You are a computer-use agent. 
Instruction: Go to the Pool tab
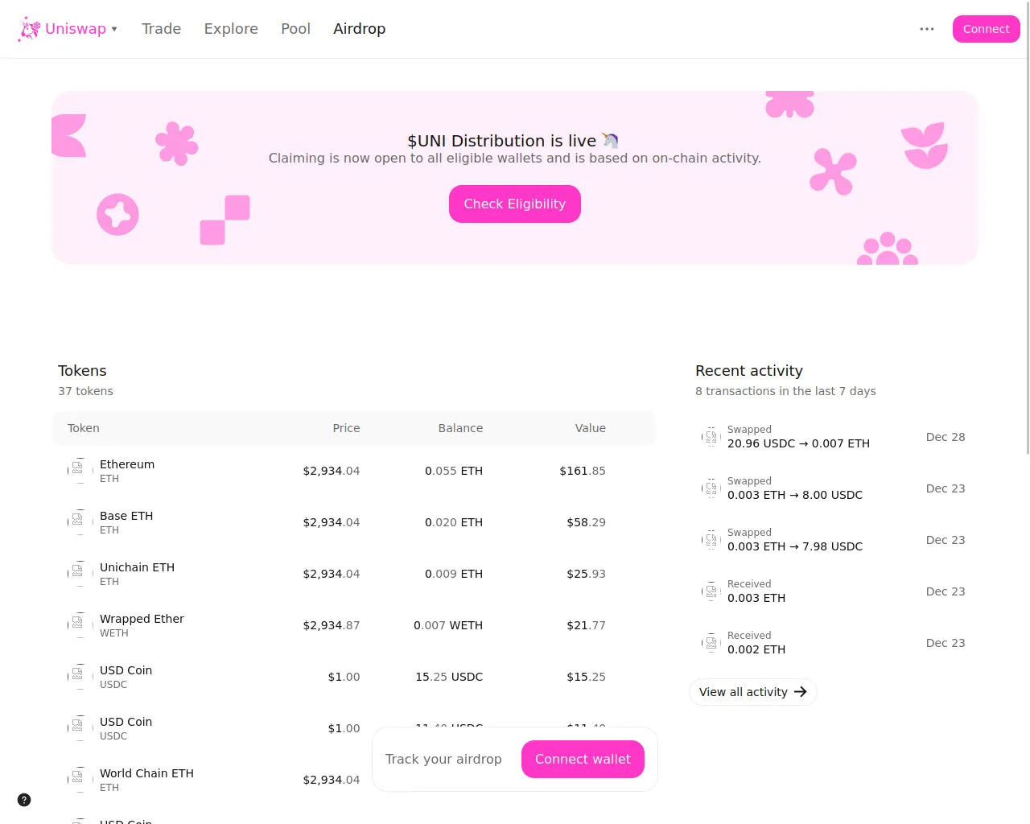click(295, 29)
